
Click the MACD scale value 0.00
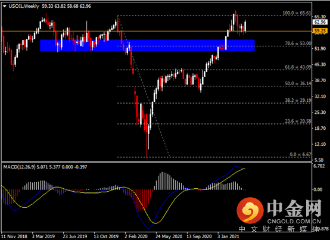pos(318,189)
